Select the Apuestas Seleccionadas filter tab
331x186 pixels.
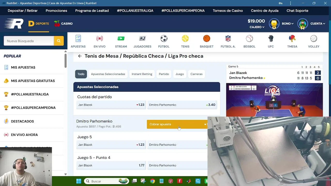pos(108,74)
